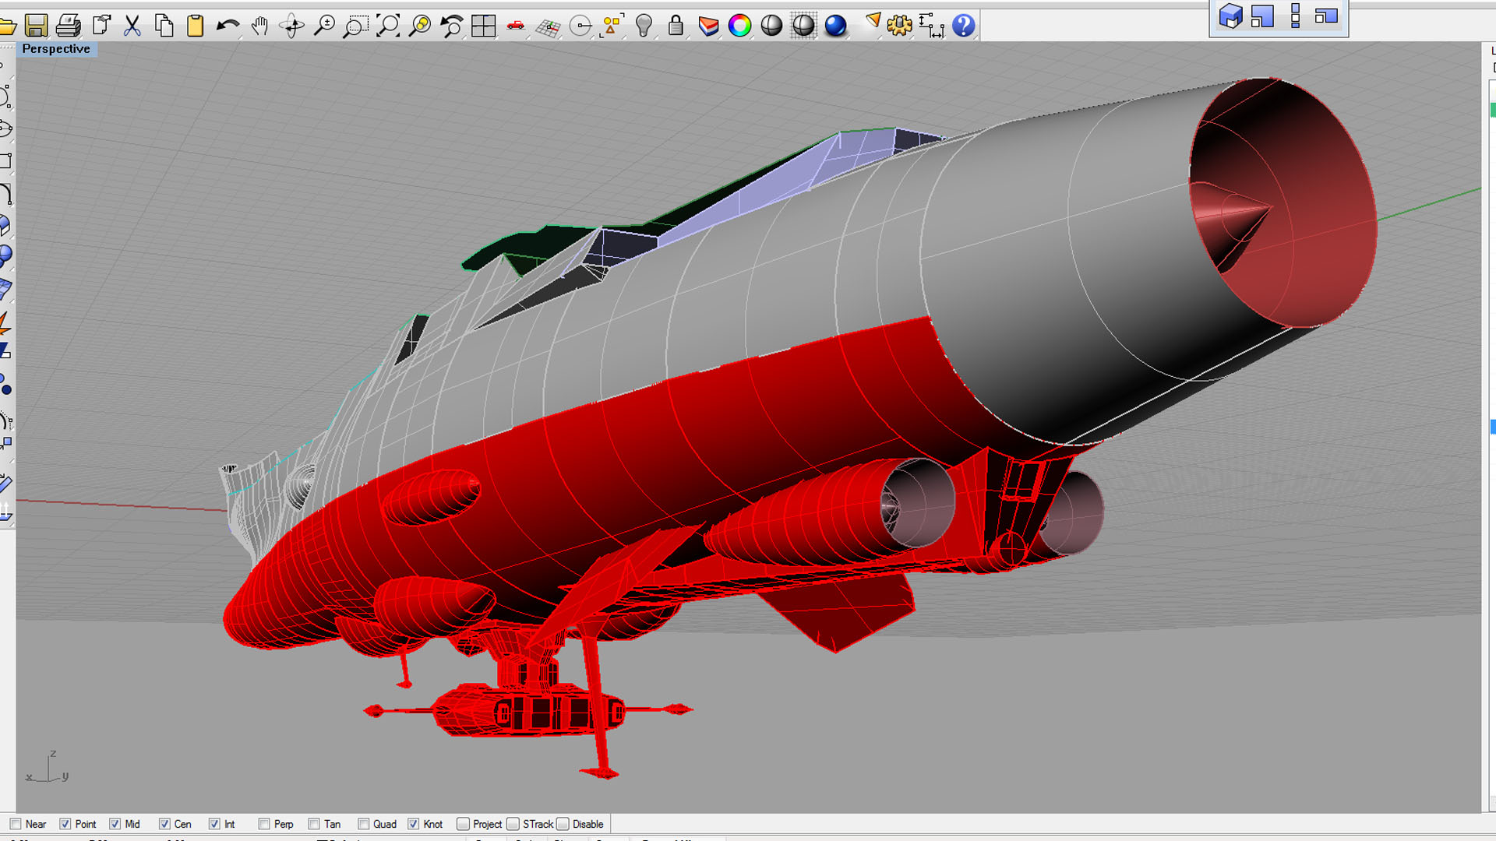
Task: Toggle the Mid osnap checkbox
Action: click(115, 824)
